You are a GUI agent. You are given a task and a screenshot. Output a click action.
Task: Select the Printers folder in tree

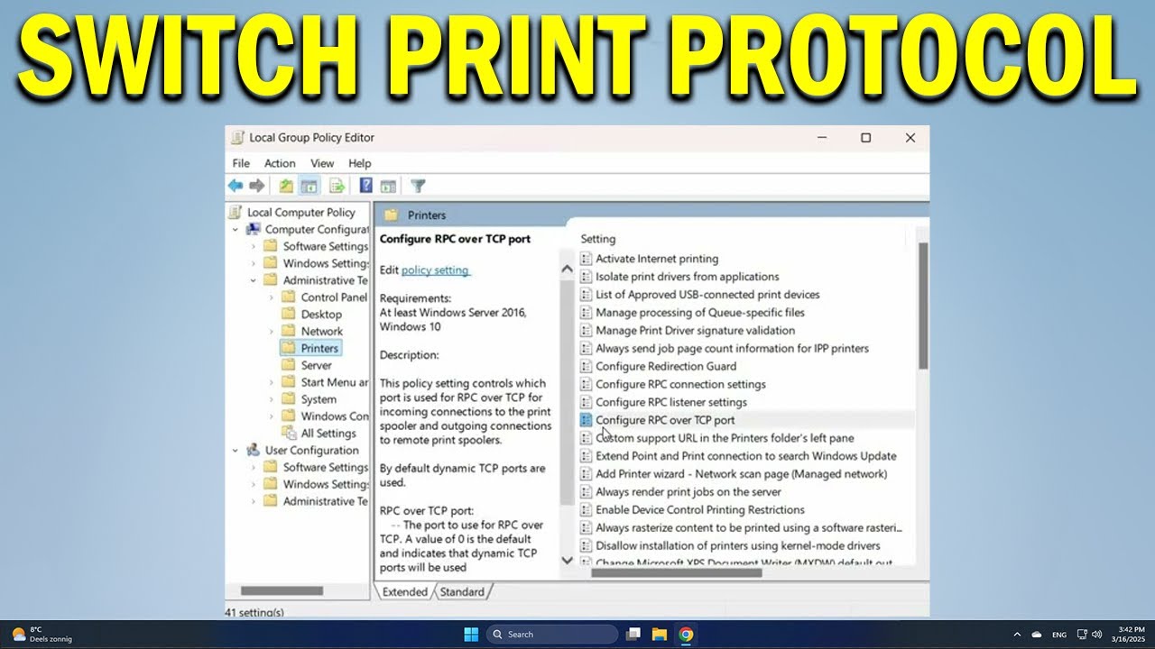click(319, 348)
